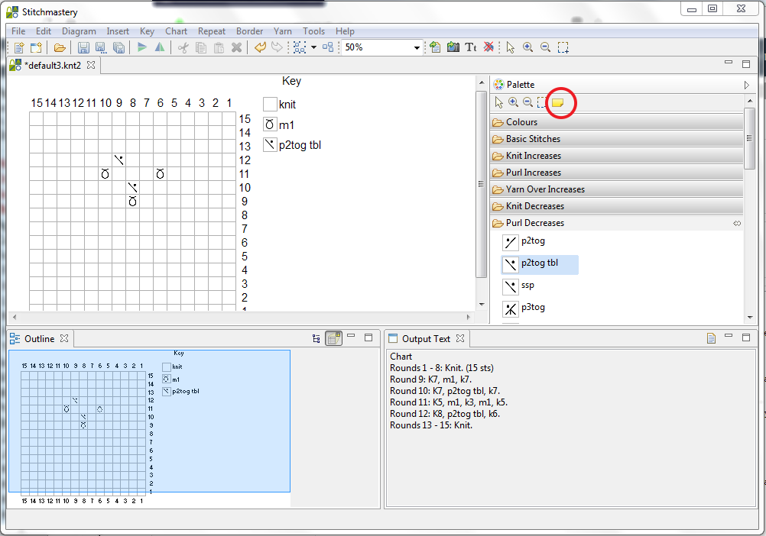Click the Tt text tool icon

[x=471, y=47]
